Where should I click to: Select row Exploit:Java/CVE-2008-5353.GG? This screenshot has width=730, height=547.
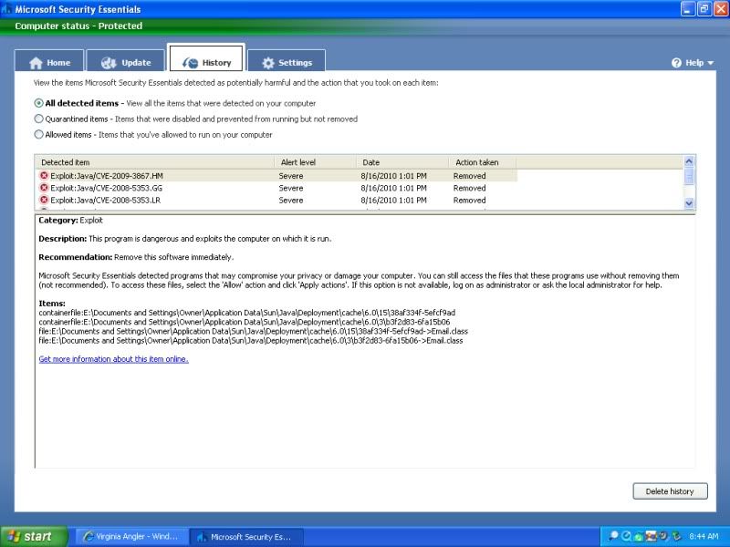276,188
